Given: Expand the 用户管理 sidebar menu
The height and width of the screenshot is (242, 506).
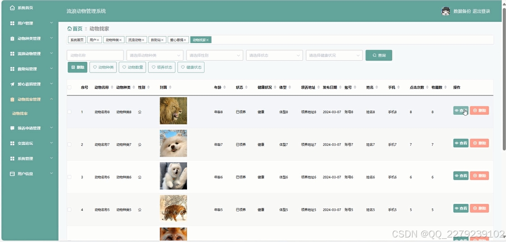Looking at the screenshot, I should click(51, 23).
